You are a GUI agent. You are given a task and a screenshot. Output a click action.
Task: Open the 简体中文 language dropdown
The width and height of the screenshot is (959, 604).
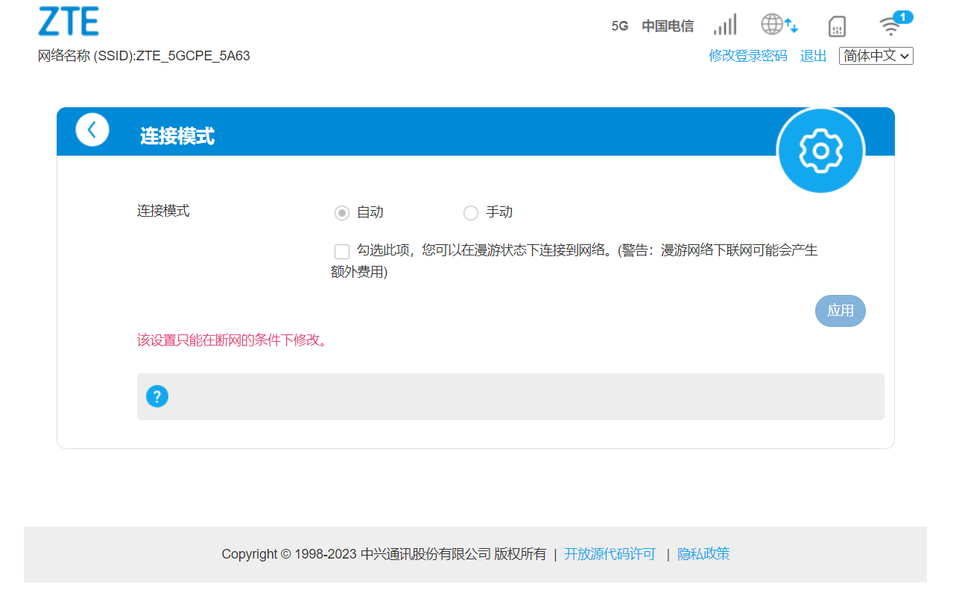[x=876, y=55]
